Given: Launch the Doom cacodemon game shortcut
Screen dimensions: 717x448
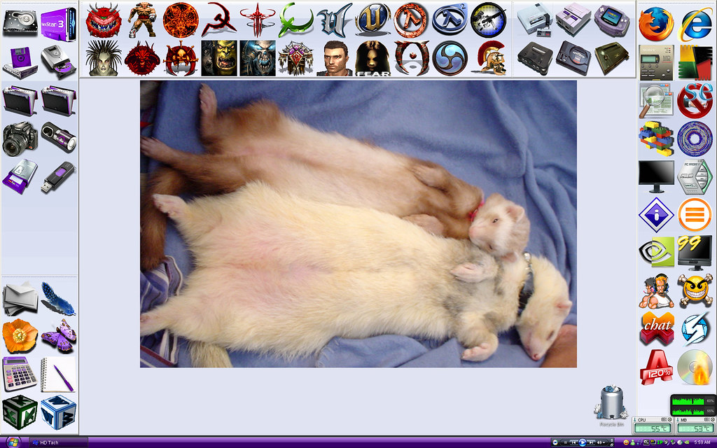Looking at the screenshot, I should coord(104,20).
